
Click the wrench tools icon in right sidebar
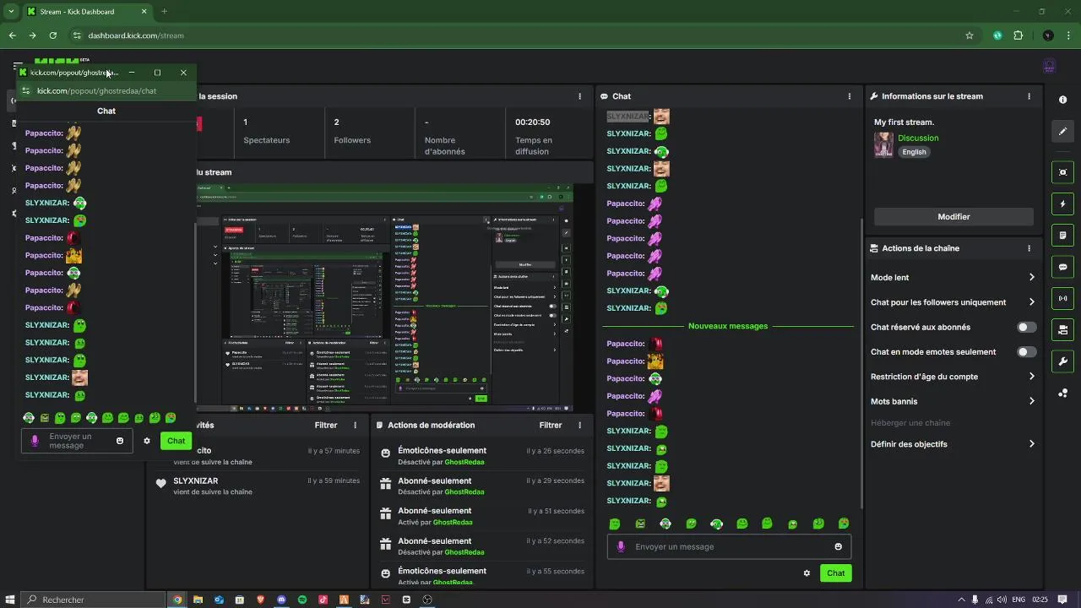pyautogui.click(x=1062, y=361)
